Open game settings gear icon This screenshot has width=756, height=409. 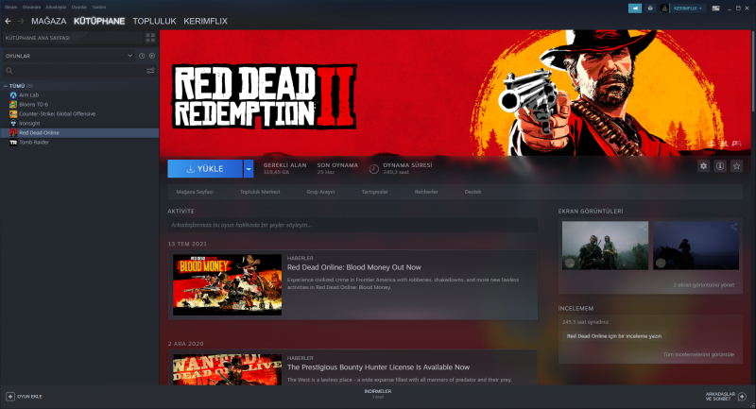[703, 166]
